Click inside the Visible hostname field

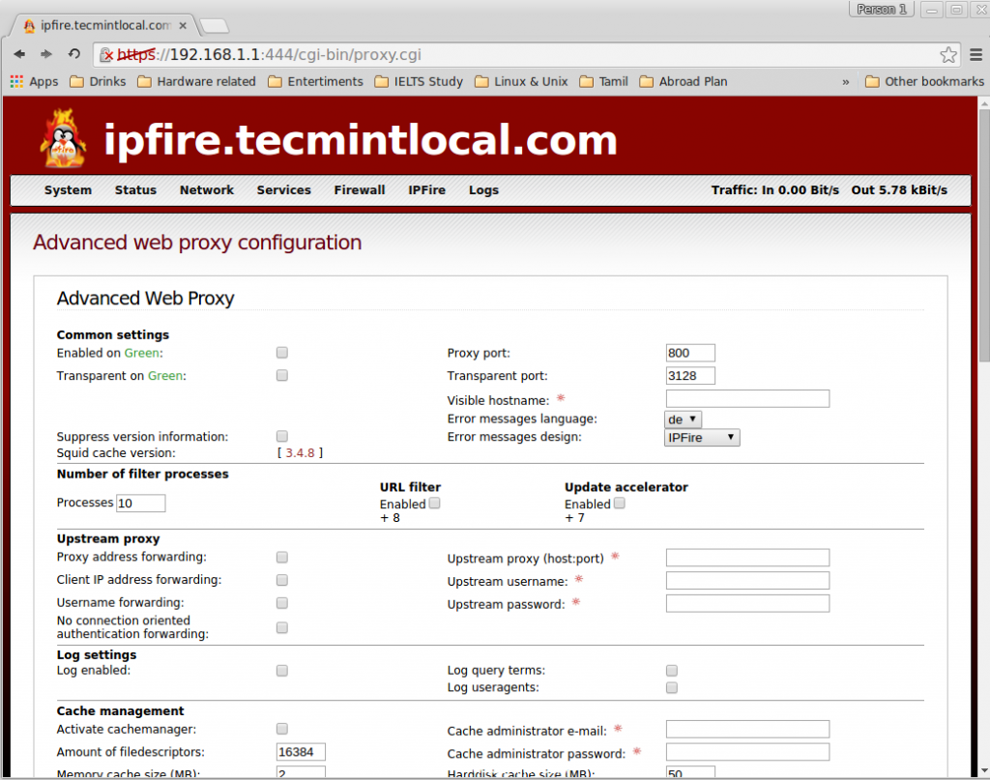[x=746, y=397]
